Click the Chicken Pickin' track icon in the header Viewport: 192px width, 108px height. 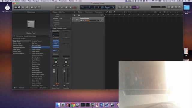(77, 20)
